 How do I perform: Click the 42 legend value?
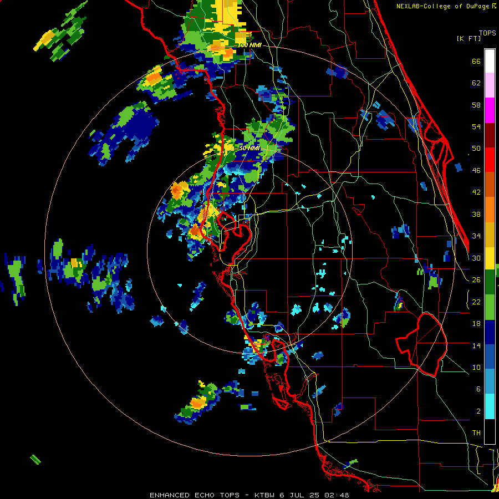(x=476, y=192)
